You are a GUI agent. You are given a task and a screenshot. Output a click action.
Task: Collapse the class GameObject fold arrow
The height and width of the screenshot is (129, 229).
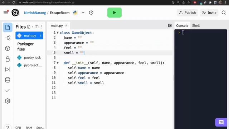coord(58,33)
